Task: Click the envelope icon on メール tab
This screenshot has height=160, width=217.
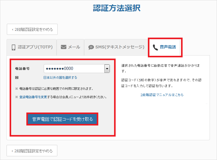Action: tap(64, 47)
